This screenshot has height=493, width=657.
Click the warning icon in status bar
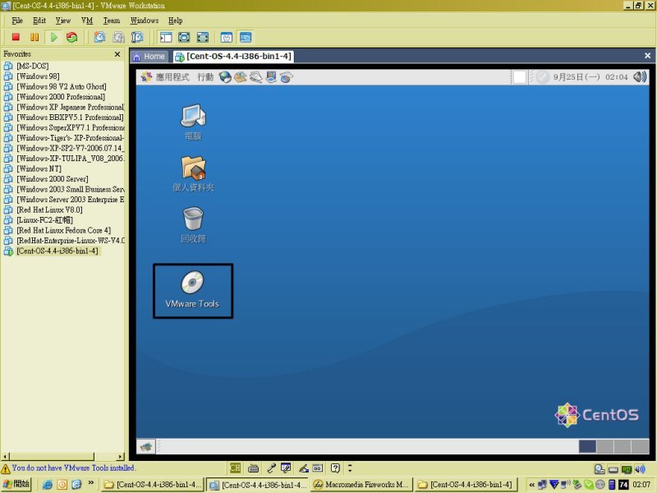[x=6, y=468]
